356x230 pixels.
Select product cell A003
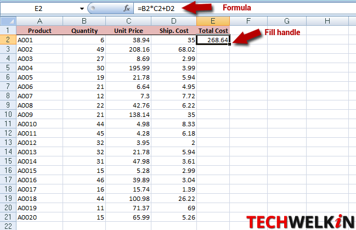tap(39, 59)
